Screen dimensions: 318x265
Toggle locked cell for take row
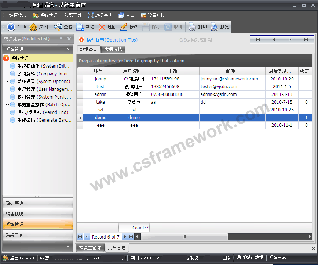click(x=306, y=102)
